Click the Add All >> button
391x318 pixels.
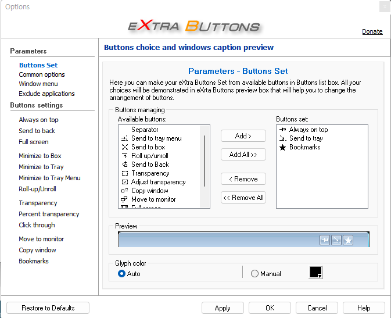pyautogui.click(x=243, y=155)
